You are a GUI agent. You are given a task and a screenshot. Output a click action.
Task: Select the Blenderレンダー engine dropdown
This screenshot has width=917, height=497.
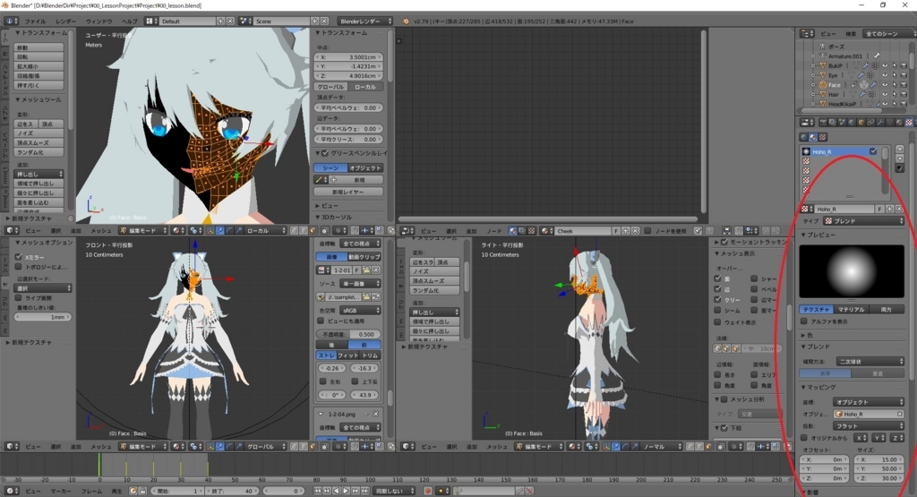(365, 21)
